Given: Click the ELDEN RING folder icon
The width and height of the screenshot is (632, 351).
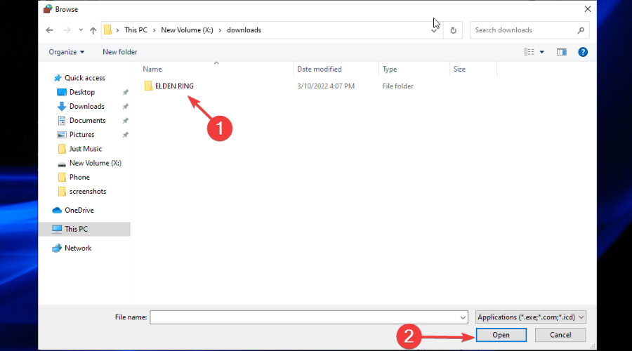Looking at the screenshot, I should (x=148, y=86).
